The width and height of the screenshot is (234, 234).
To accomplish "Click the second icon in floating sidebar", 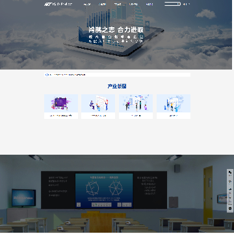I will click(x=230, y=181).
